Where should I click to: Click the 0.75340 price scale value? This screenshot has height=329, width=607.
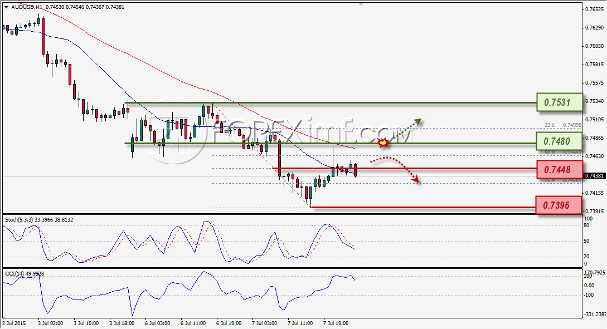click(595, 101)
